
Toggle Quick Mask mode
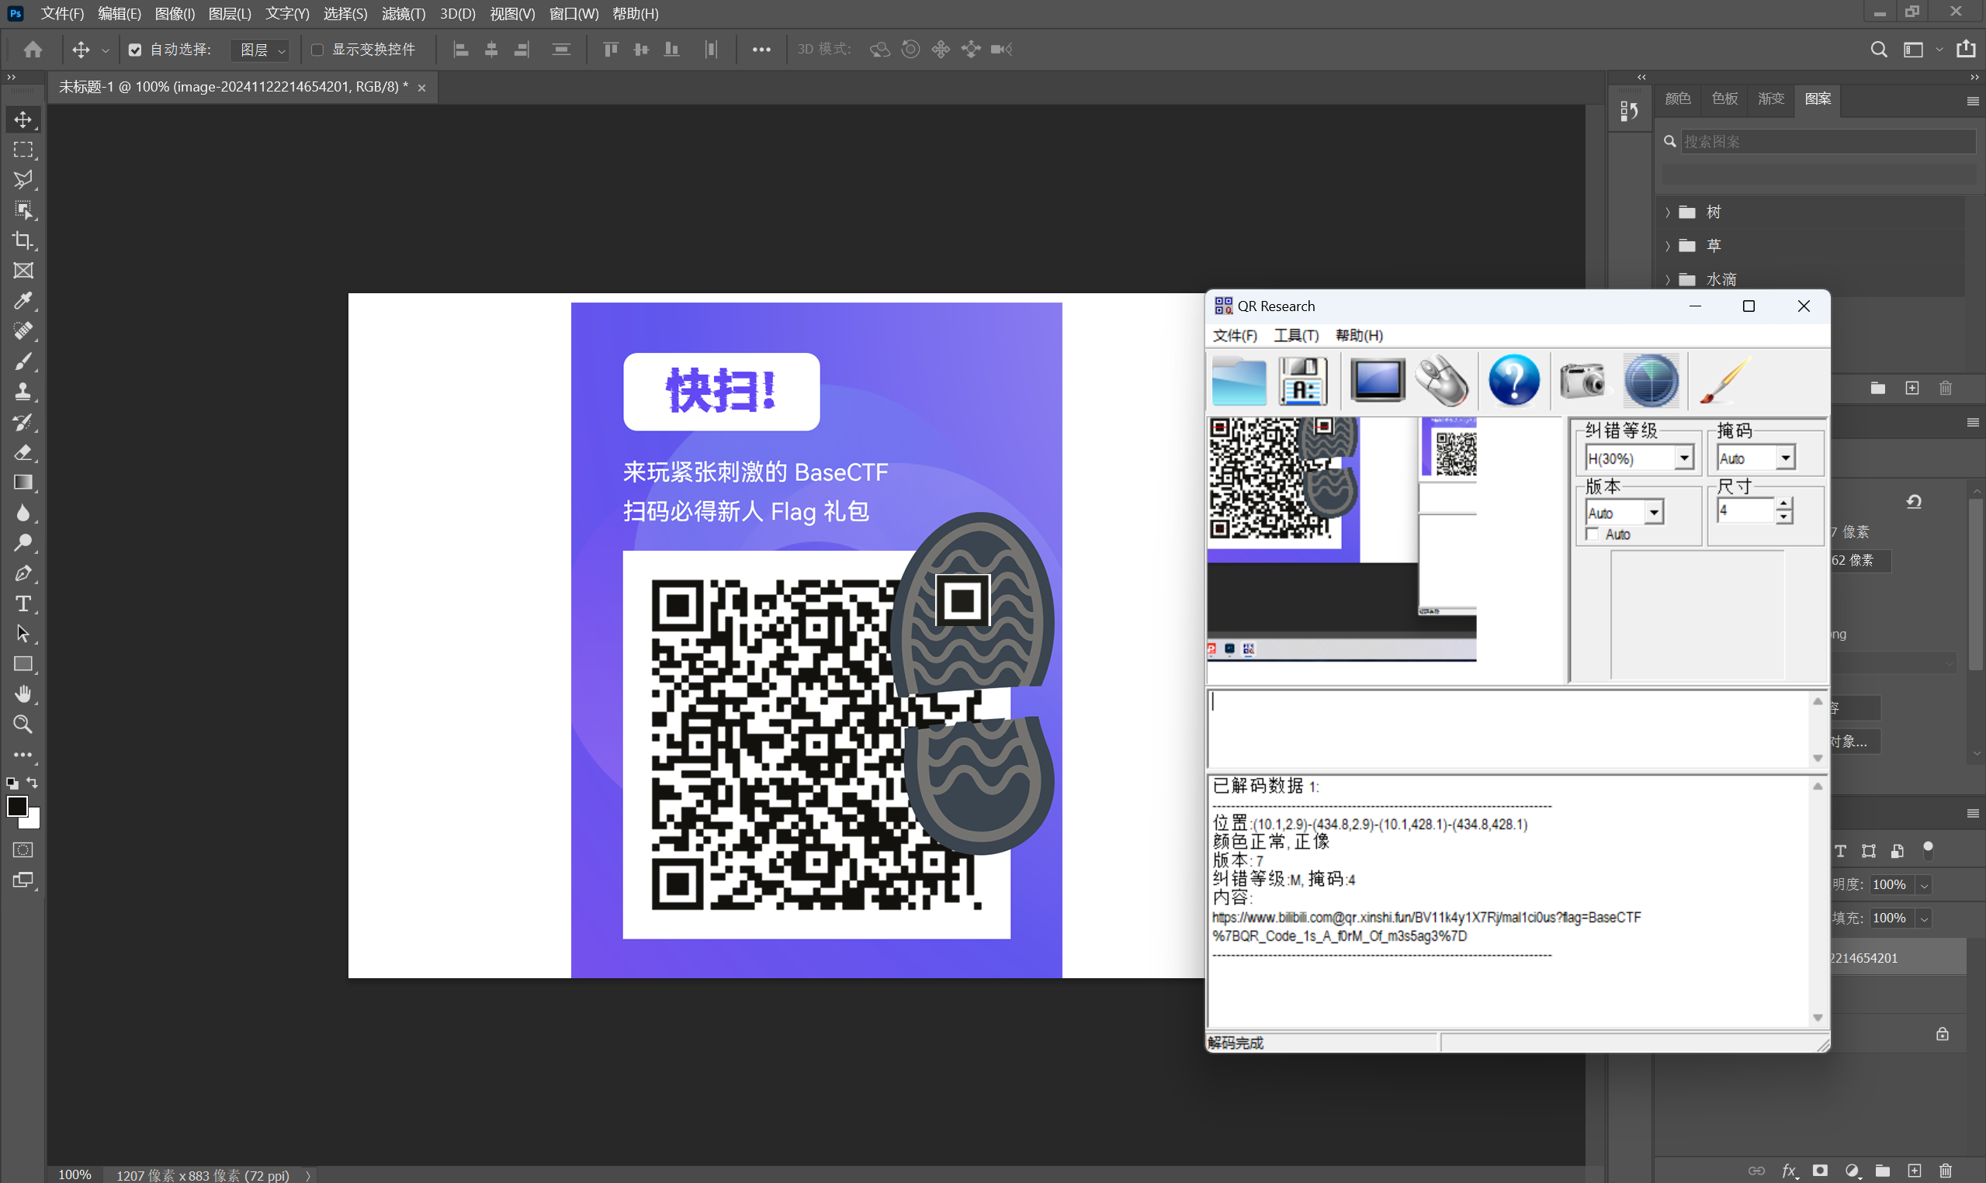tap(23, 849)
